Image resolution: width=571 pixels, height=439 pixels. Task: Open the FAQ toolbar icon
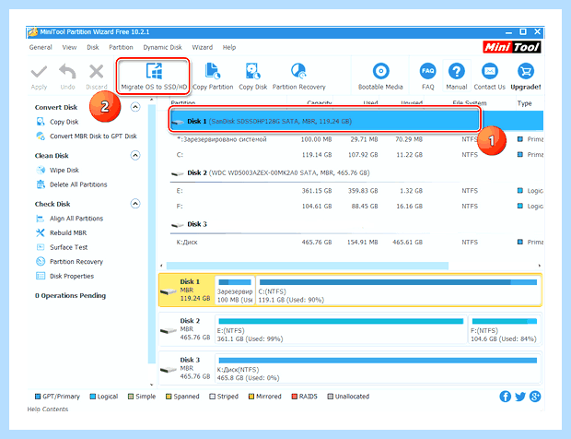[427, 71]
